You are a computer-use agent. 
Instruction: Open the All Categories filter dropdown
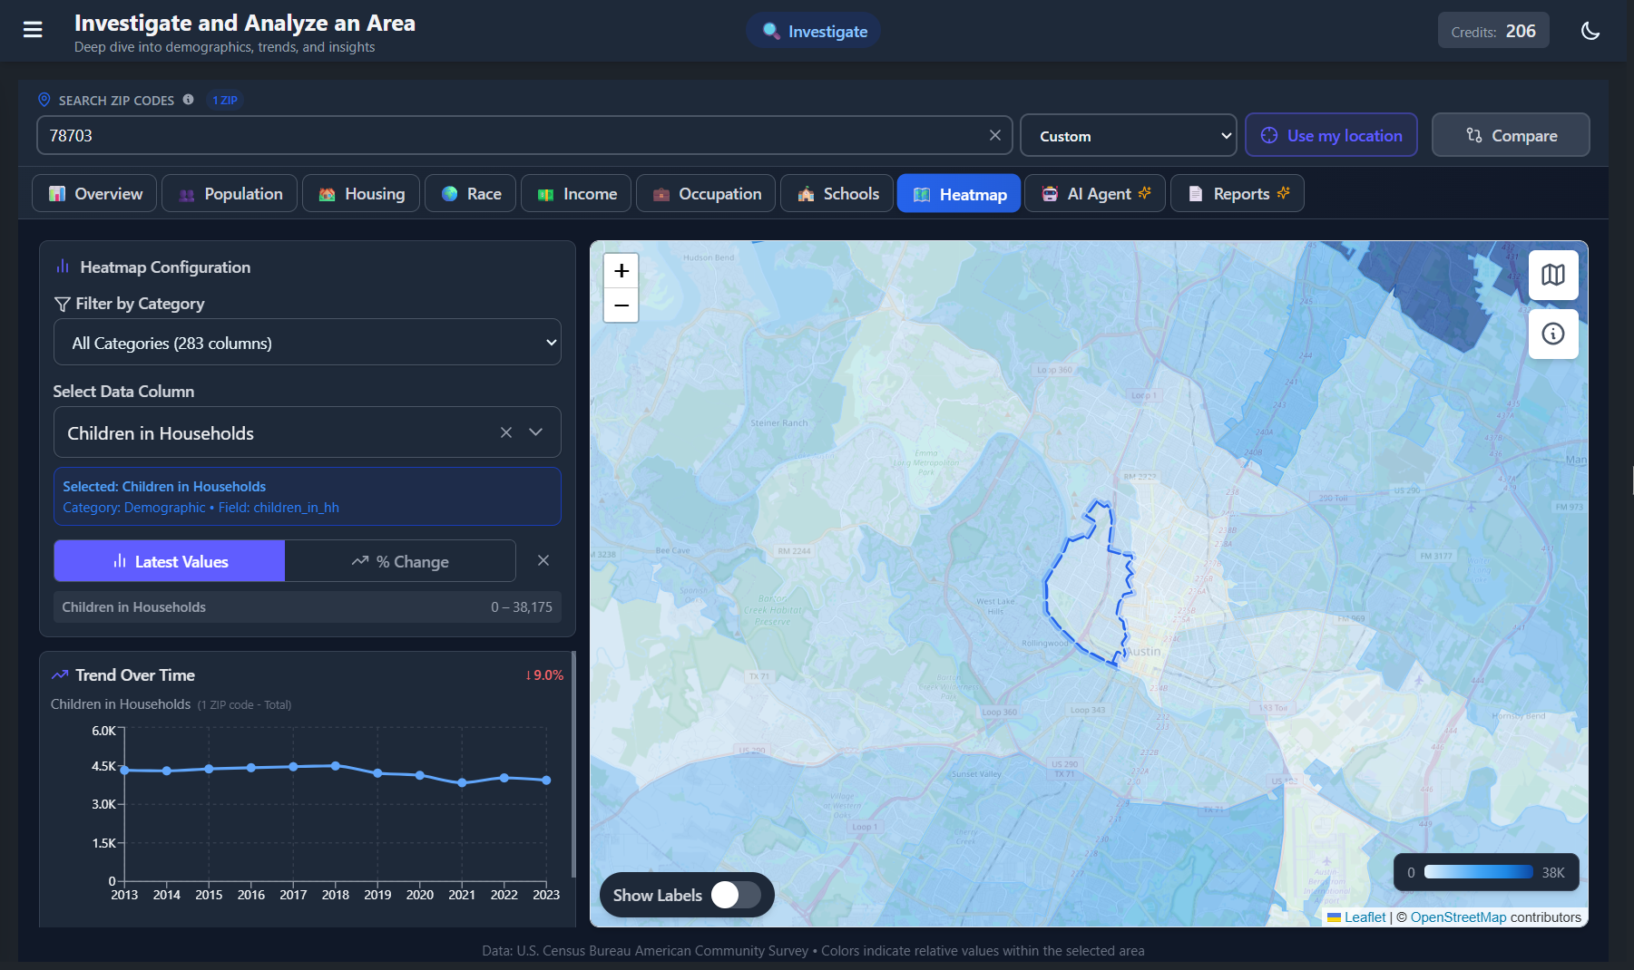click(307, 342)
